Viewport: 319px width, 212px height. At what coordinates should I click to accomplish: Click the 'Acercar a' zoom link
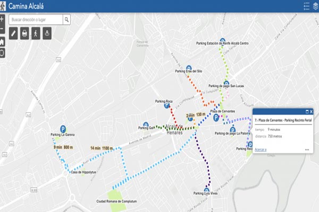[x=261, y=149]
